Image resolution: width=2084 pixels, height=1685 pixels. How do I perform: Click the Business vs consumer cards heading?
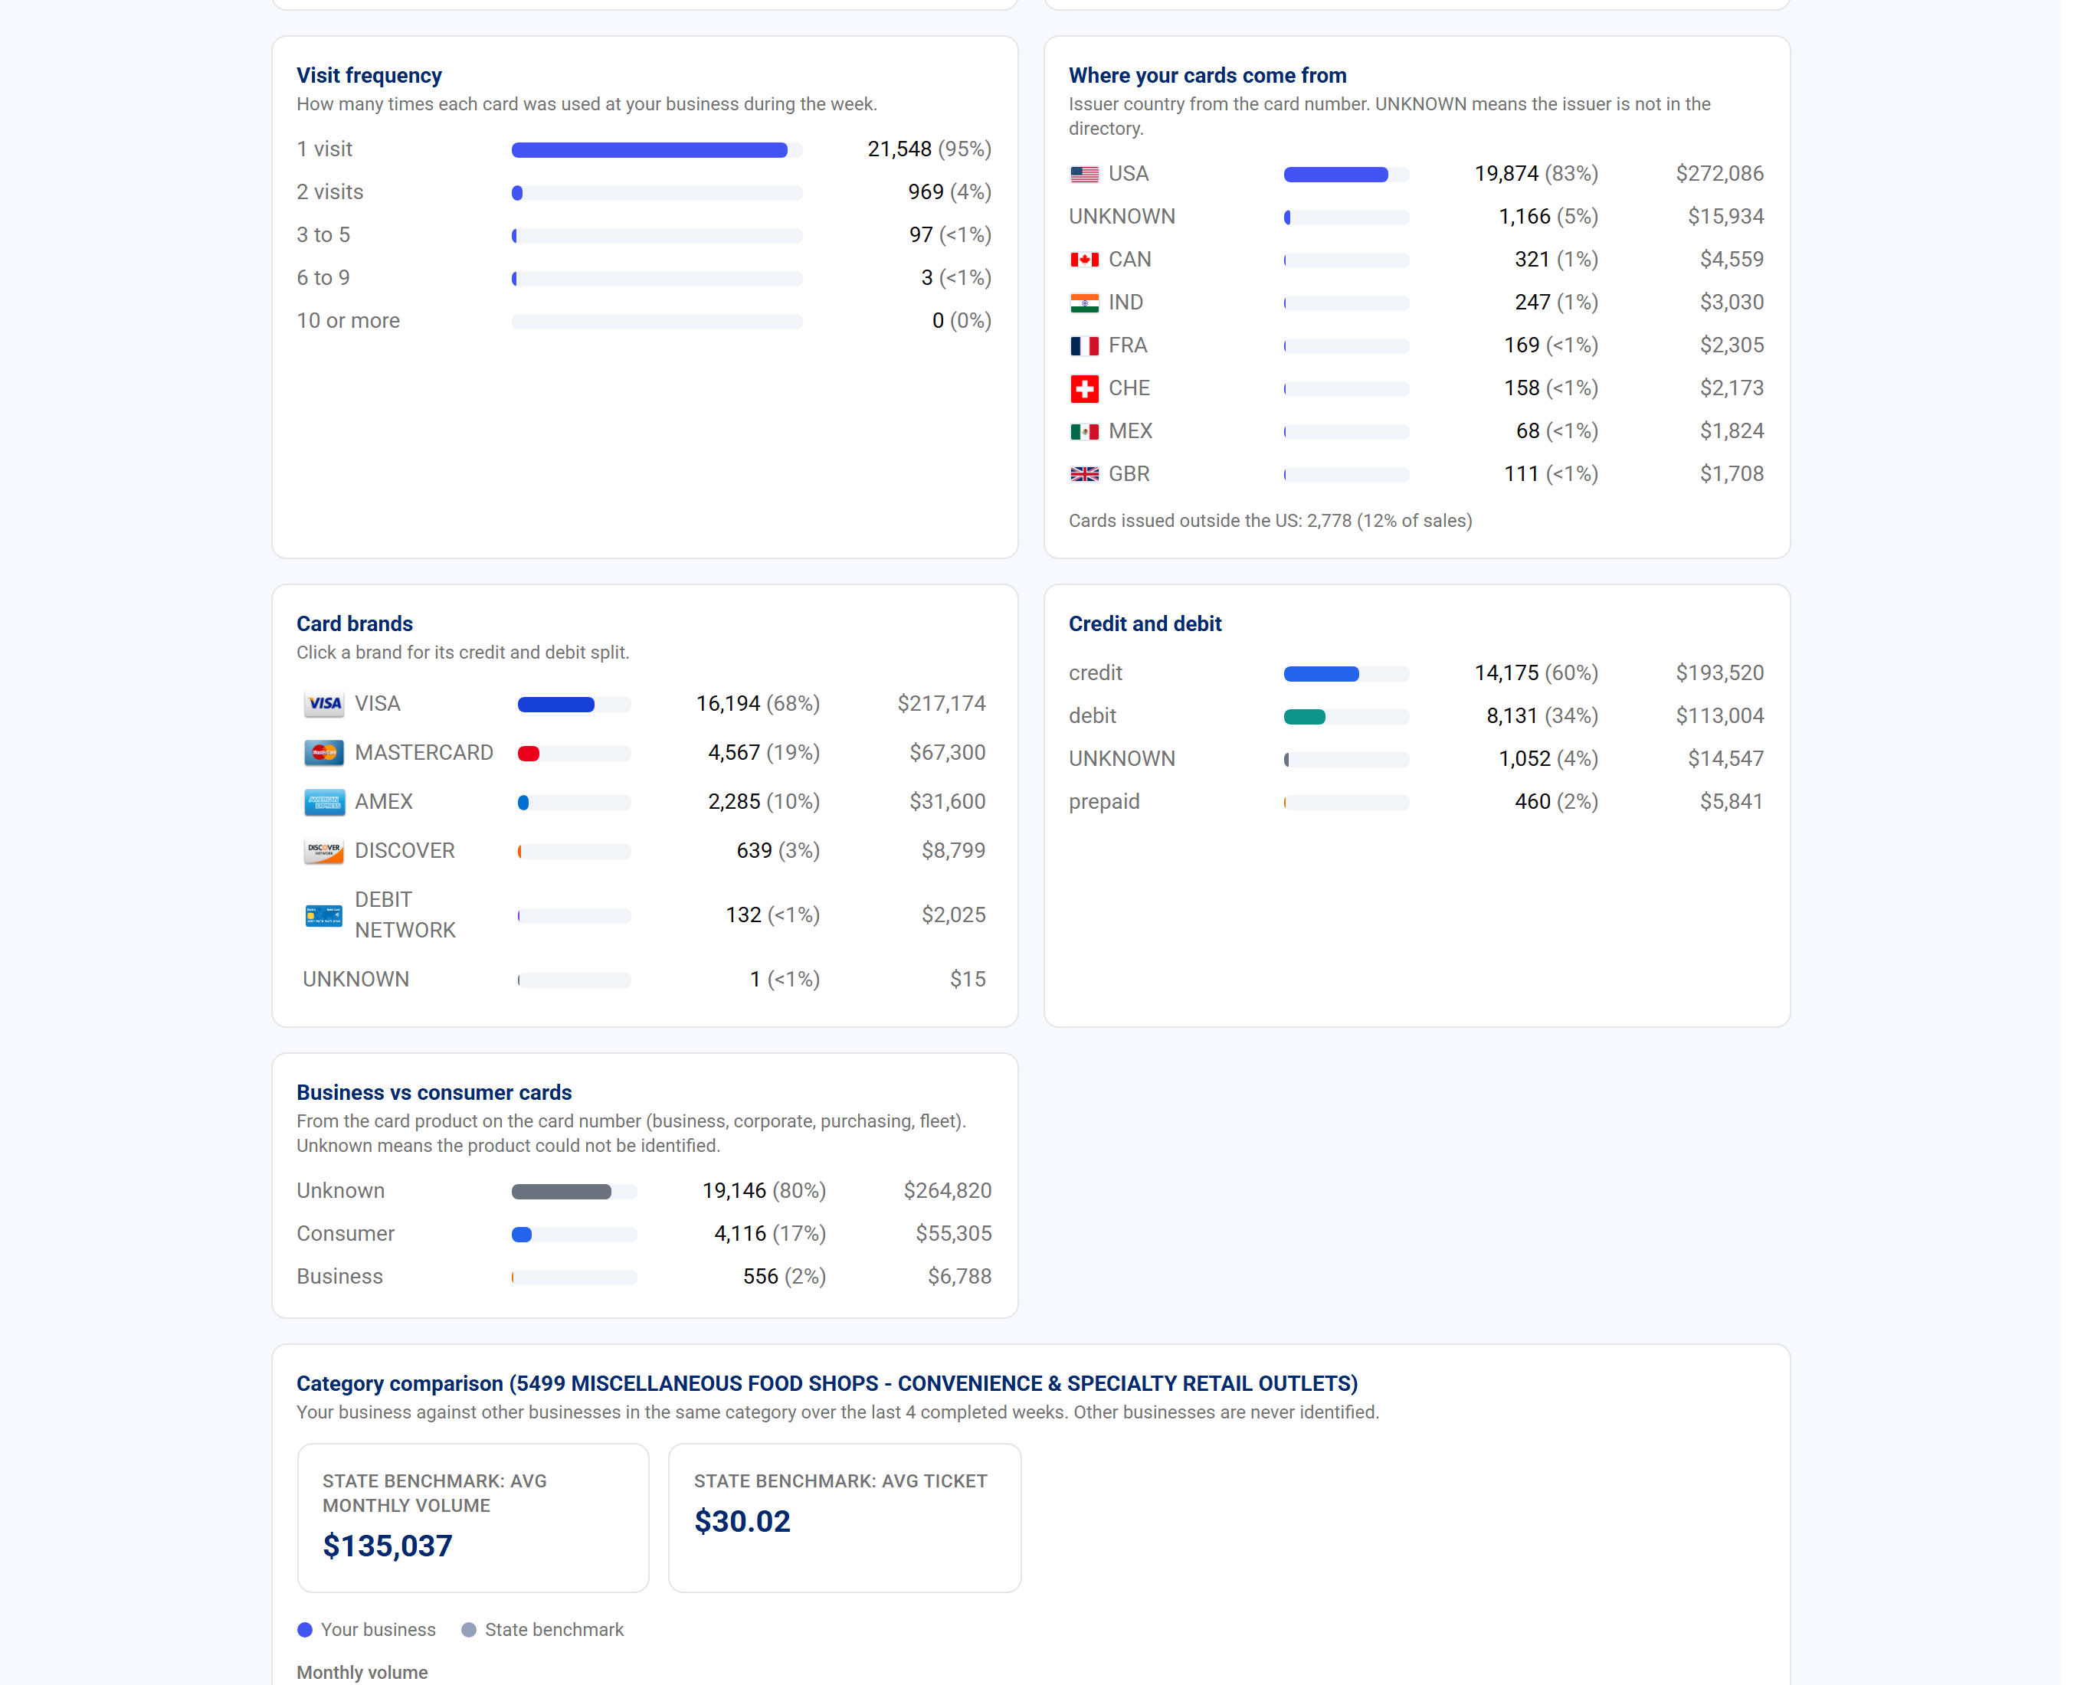pyautogui.click(x=434, y=1092)
